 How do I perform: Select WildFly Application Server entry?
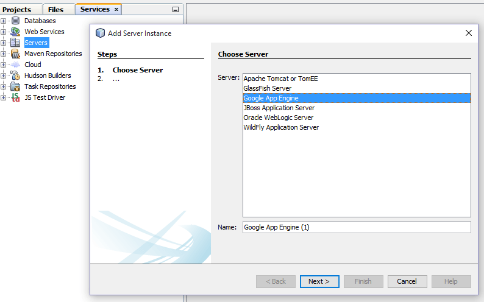281,127
